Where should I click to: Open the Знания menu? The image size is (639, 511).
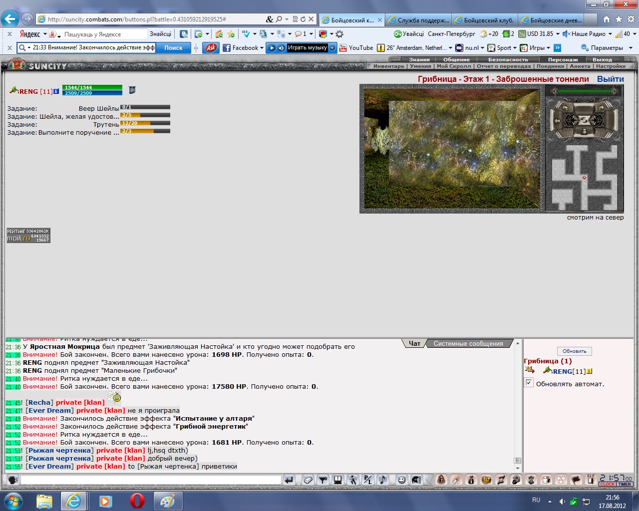pos(419,59)
